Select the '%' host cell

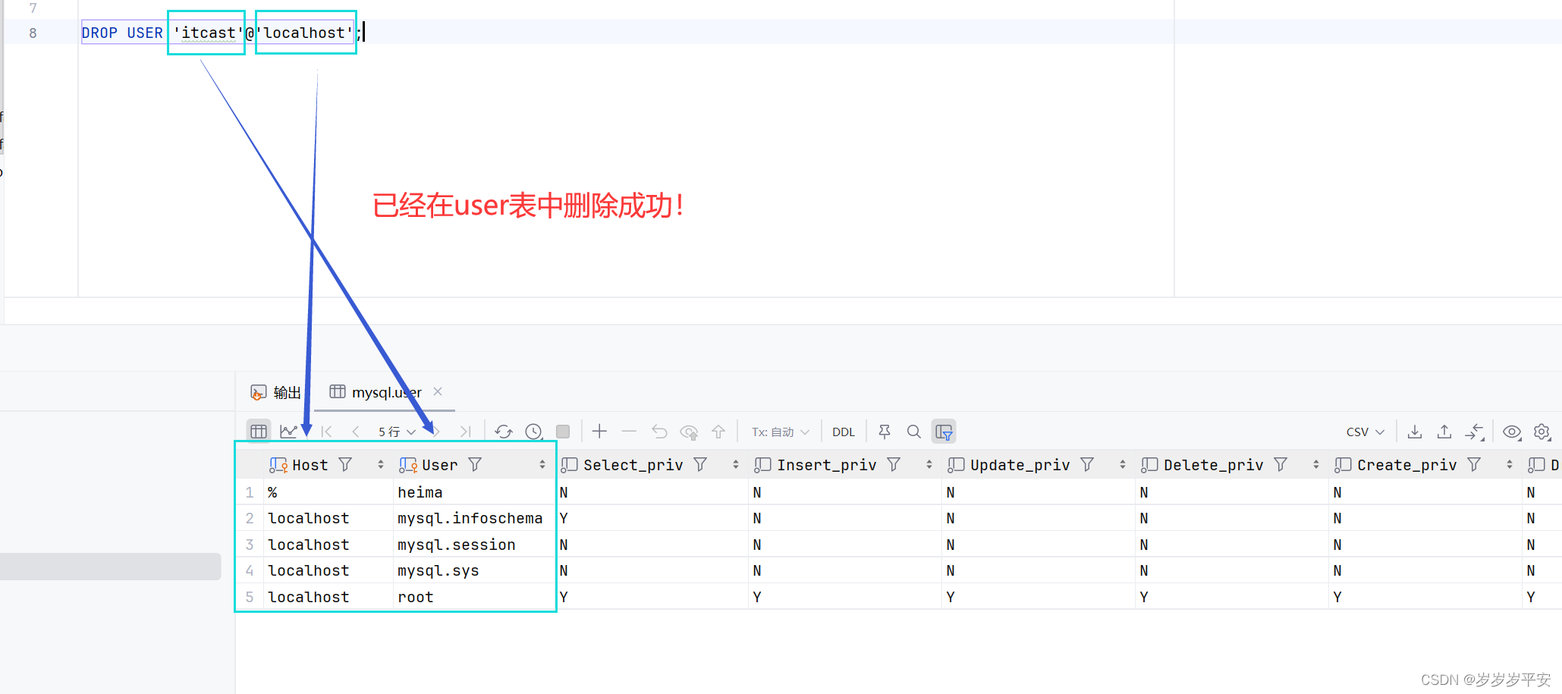[328, 492]
